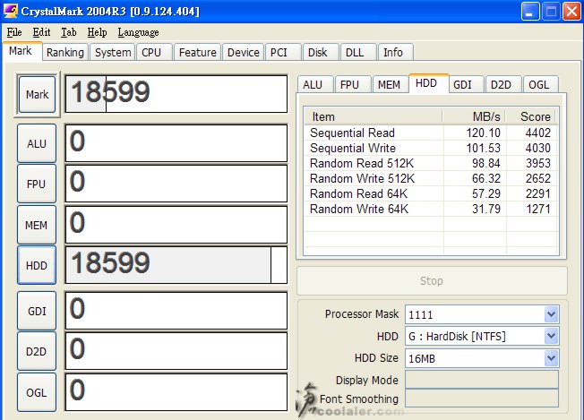Open the Help menu
Viewport: 584px width, 420px height.
click(97, 32)
